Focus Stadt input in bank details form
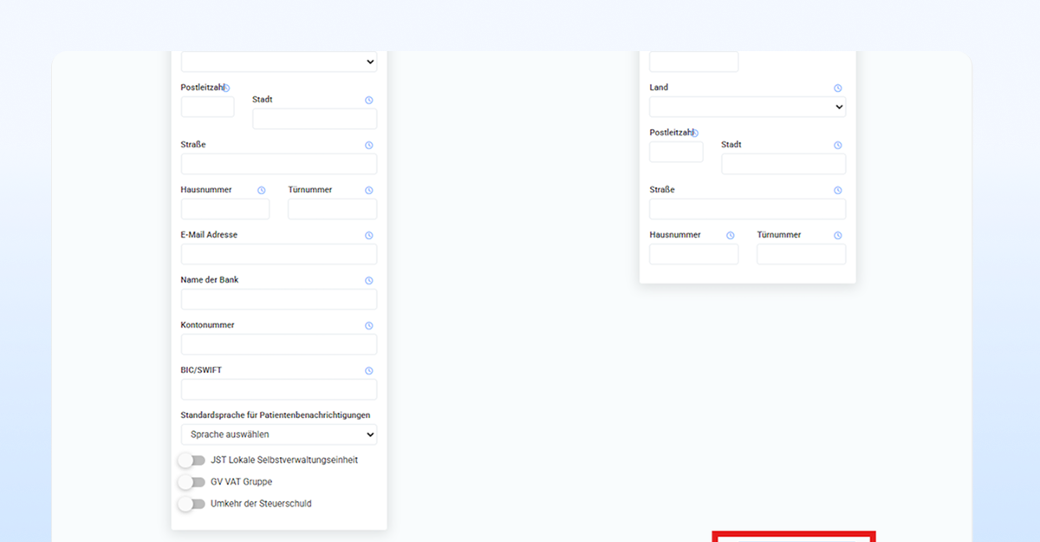The height and width of the screenshot is (542, 1040). [x=315, y=119]
